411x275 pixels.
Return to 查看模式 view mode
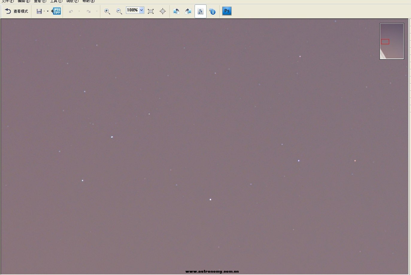[16, 11]
